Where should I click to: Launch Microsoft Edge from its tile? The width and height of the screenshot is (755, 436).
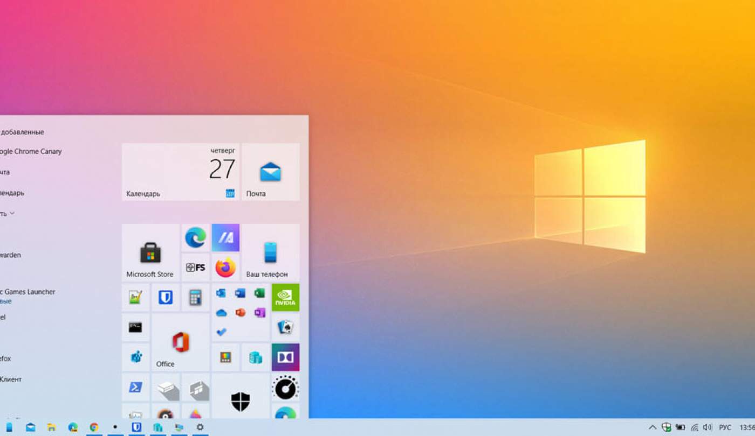pos(195,237)
